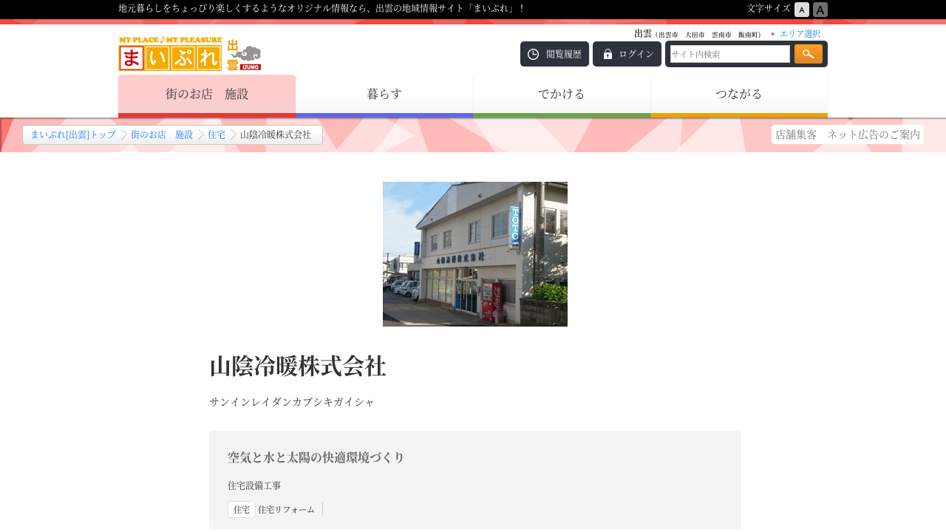This screenshot has height=532, width=946.
Task: Click the 住宅 category tag
Action: point(242,510)
